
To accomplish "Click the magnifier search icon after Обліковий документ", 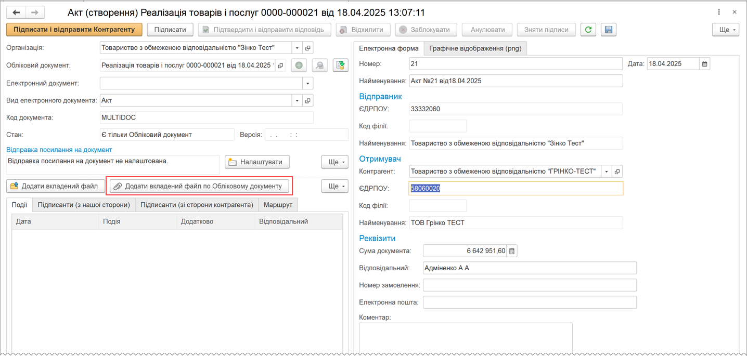I will coord(319,65).
